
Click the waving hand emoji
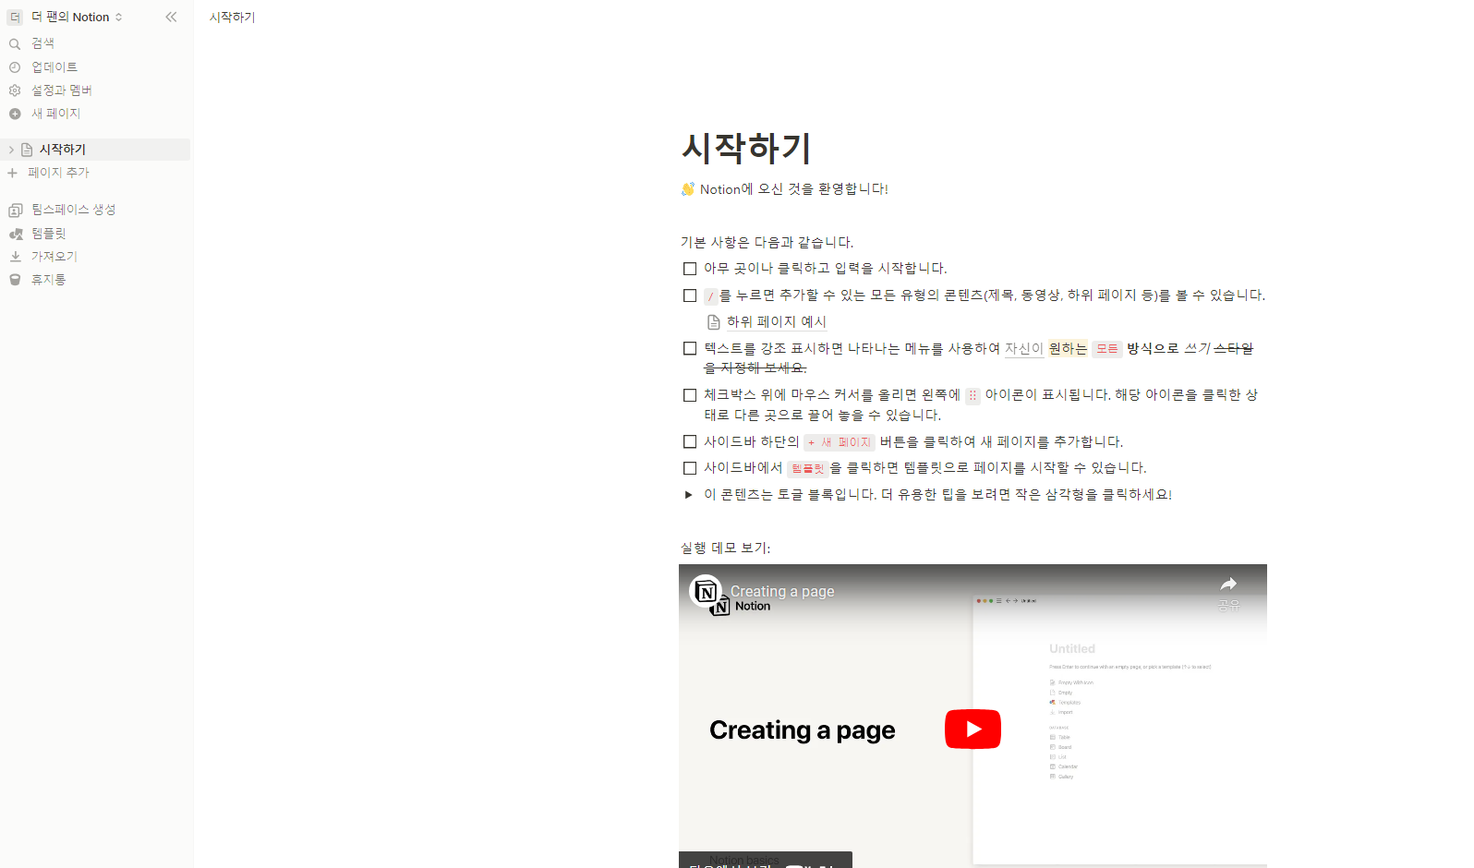[x=688, y=188]
